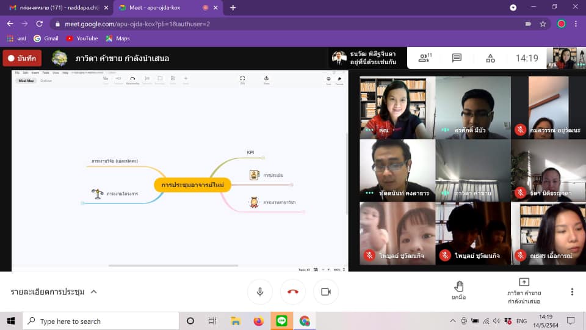Open the meeting chat panel
The height and width of the screenshot is (330, 586).
click(x=457, y=58)
